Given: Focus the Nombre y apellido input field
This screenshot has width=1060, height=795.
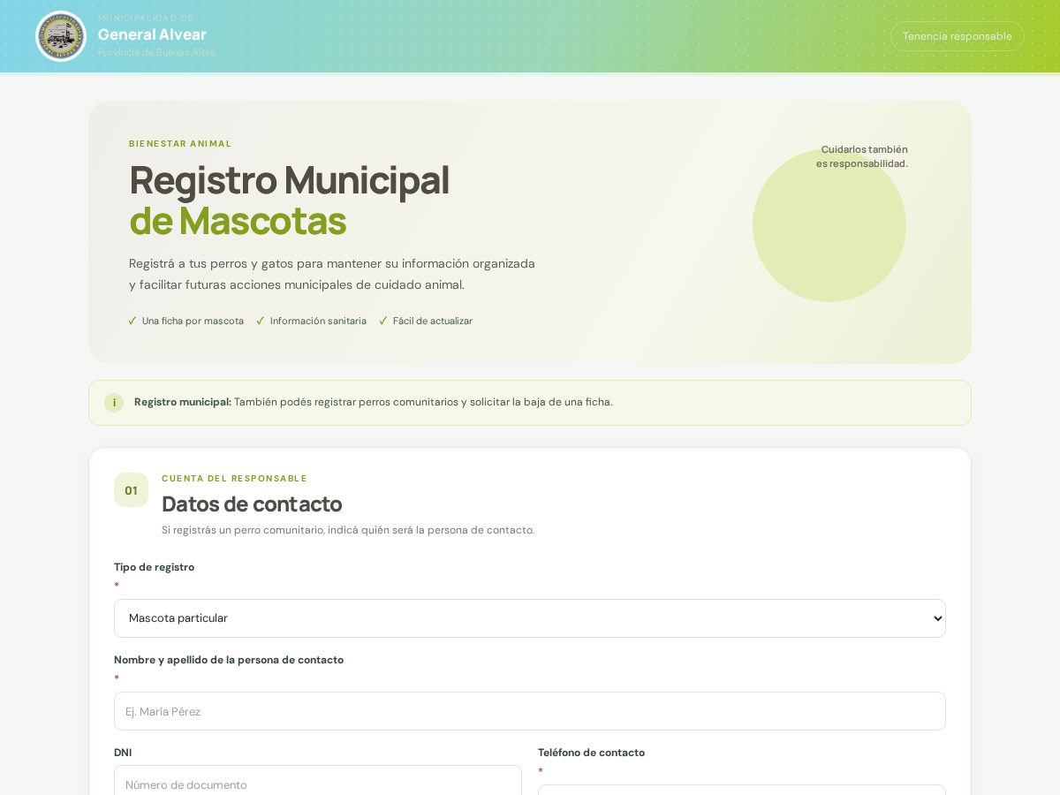Looking at the screenshot, I should point(530,711).
